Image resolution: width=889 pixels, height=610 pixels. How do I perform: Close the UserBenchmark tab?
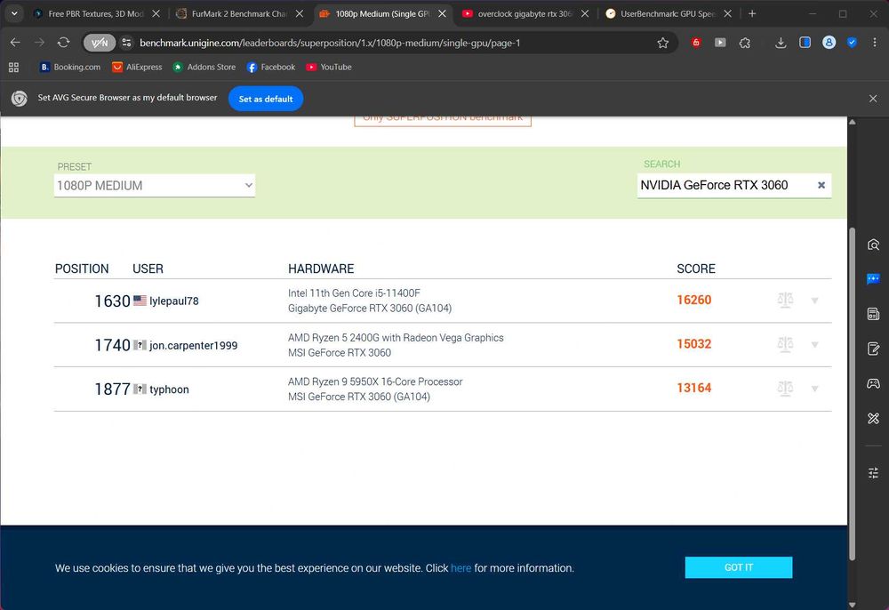[x=727, y=13]
